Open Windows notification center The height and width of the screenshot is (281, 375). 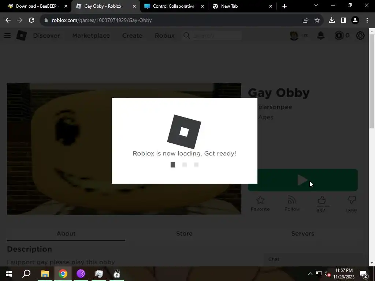pos(363,274)
